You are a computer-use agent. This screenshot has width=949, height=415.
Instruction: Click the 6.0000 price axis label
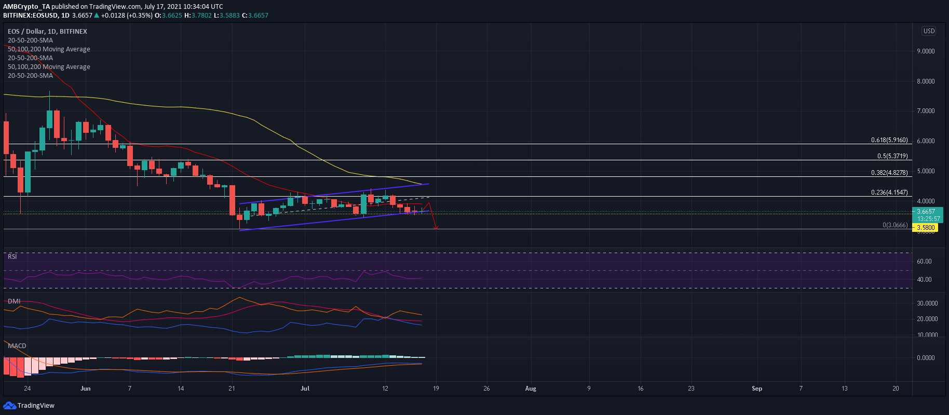926,141
